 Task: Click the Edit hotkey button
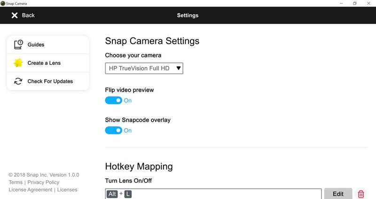pos(338,193)
